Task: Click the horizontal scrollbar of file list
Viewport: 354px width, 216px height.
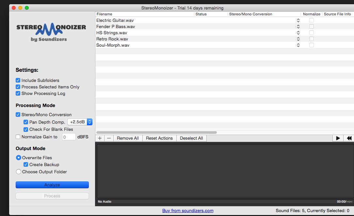Action: coord(156,132)
